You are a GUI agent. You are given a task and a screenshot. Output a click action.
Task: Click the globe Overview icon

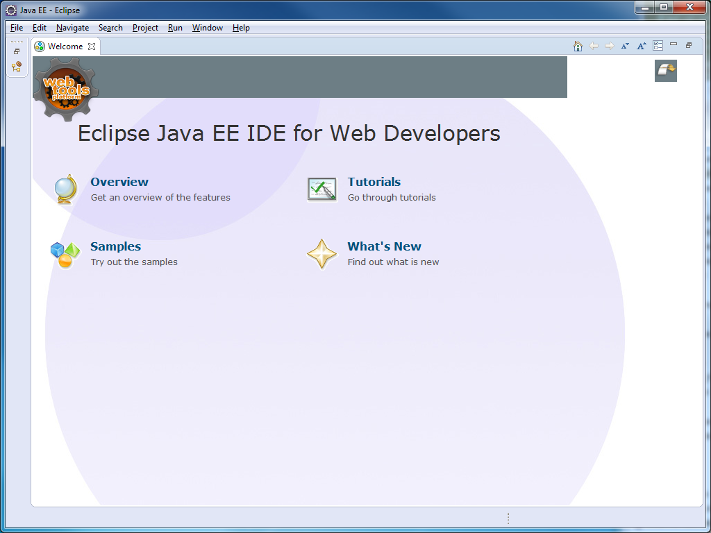click(x=65, y=189)
